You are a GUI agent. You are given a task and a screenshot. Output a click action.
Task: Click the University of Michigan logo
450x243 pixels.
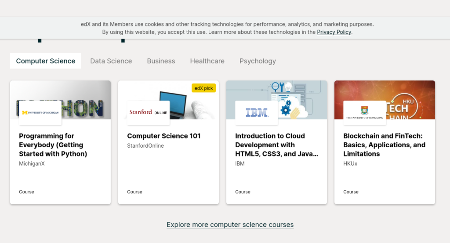[40, 113]
